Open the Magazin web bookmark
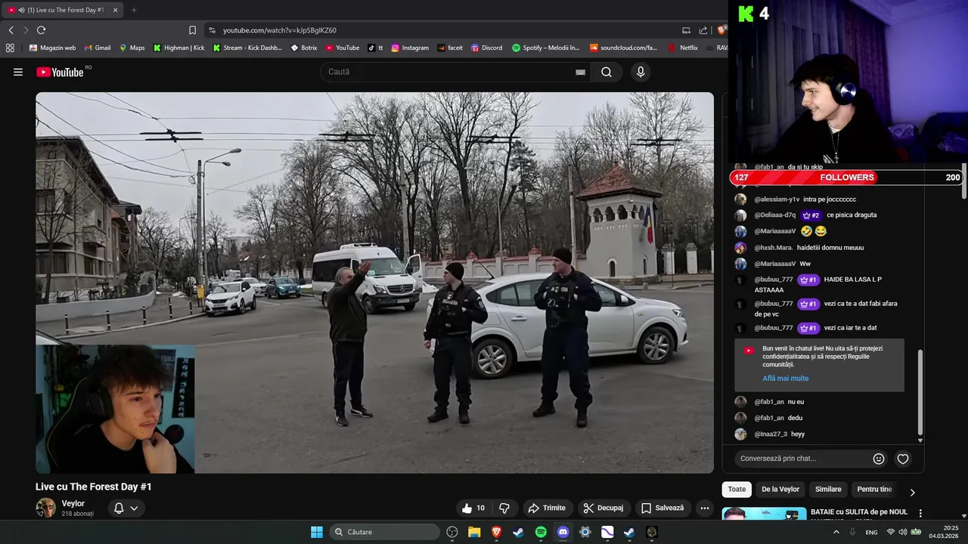The image size is (968, 544). [x=52, y=48]
